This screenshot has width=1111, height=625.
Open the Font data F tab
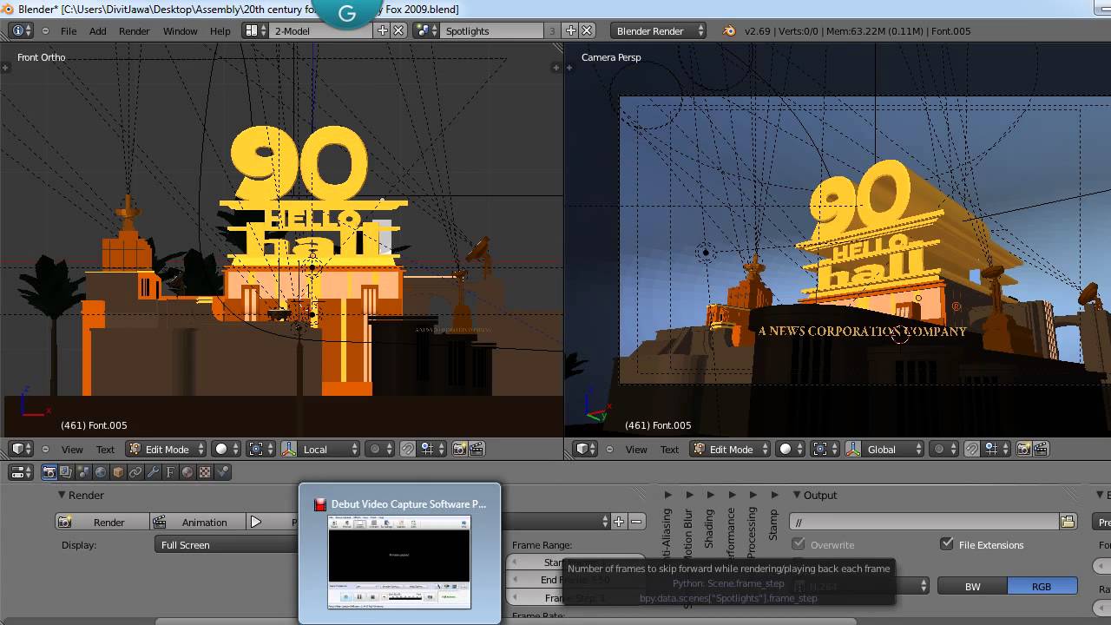click(170, 472)
